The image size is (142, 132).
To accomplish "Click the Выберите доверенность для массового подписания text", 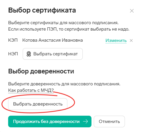I will [64, 84].
